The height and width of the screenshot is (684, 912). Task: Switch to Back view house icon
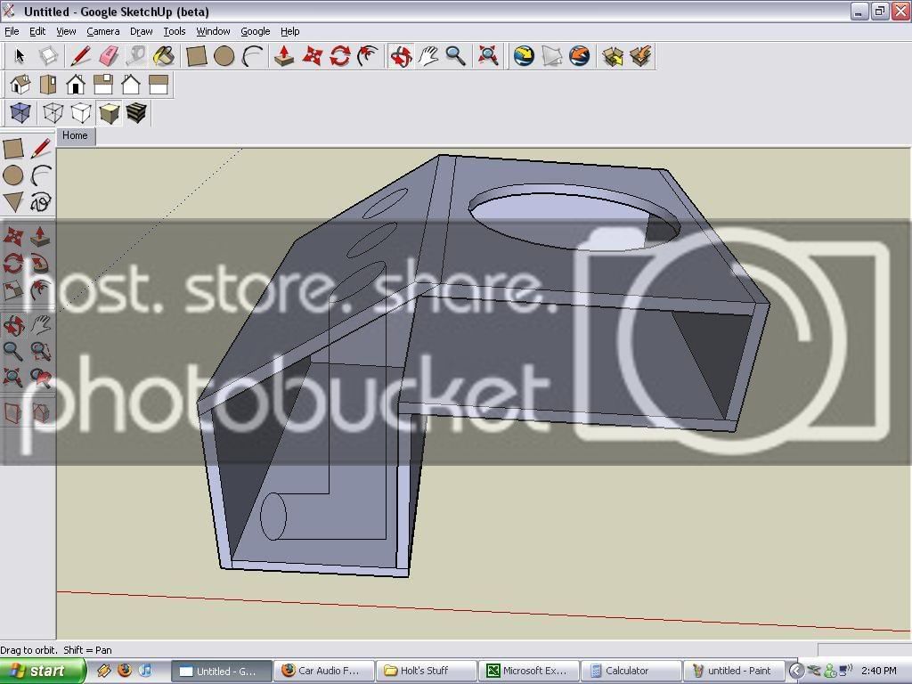[131, 85]
